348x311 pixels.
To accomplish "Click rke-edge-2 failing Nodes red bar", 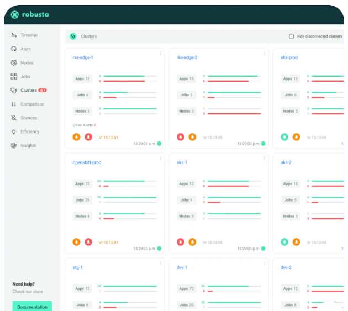I will coord(234,114).
